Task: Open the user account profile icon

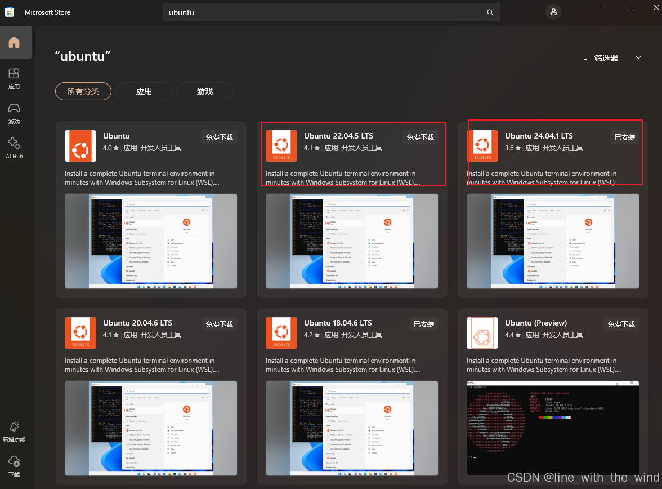Action: (x=553, y=12)
